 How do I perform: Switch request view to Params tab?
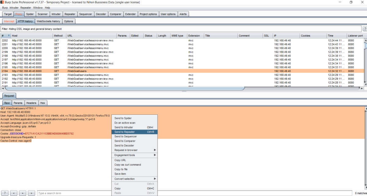18,103
